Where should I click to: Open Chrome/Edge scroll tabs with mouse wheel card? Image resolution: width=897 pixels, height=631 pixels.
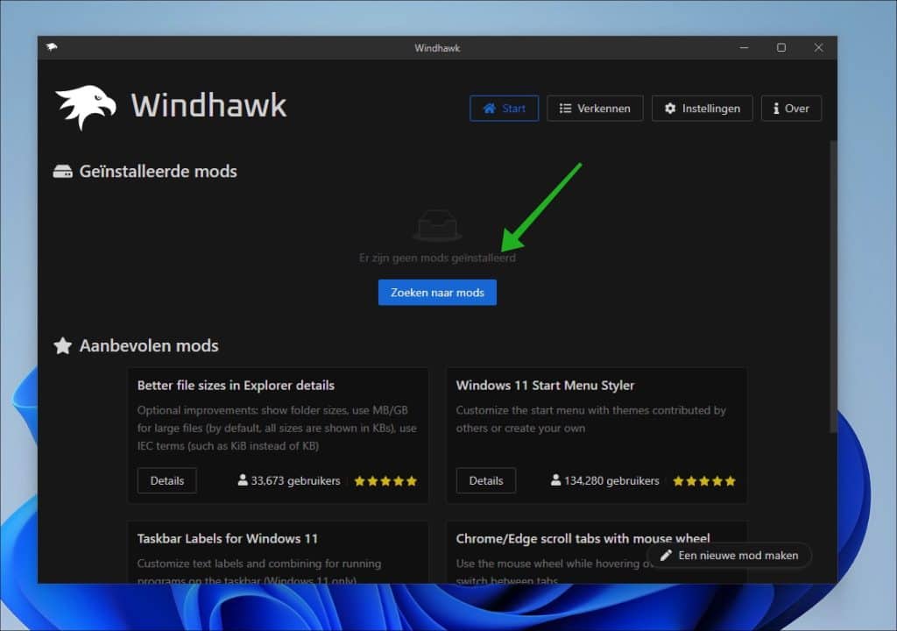pyautogui.click(x=597, y=552)
